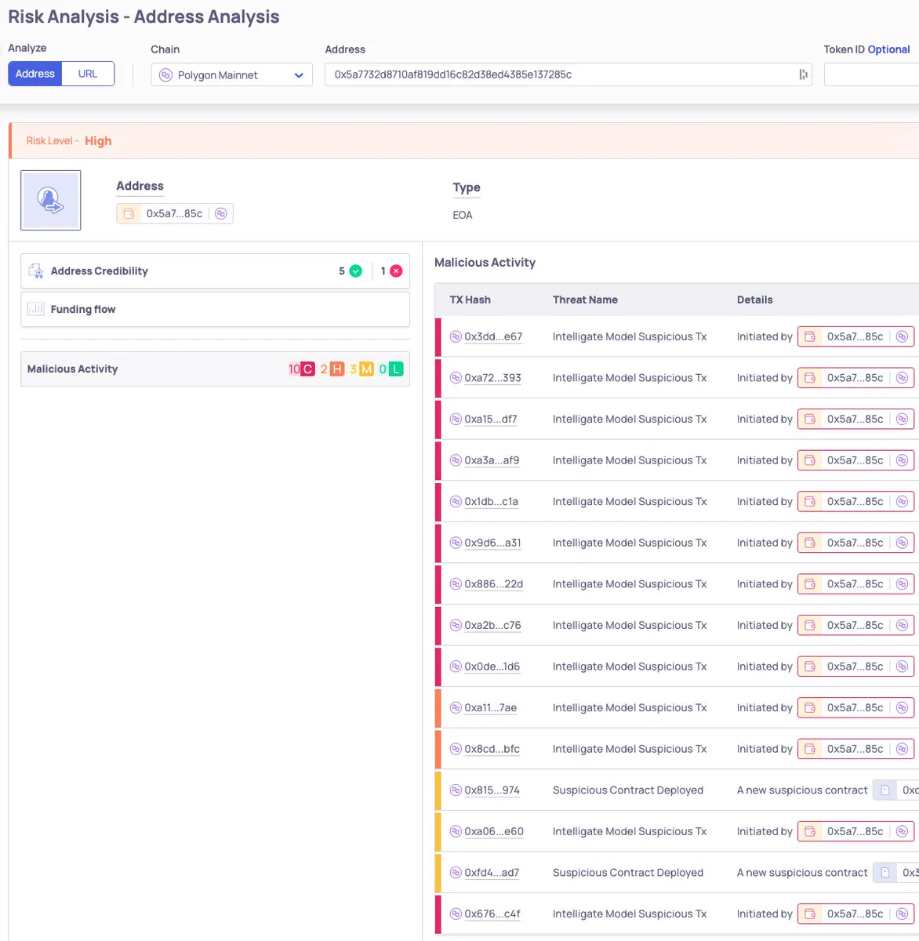This screenshot has height=941, width=919.
Task: Open transaction 0x886...22d
Action: click(x=493, y=584)
